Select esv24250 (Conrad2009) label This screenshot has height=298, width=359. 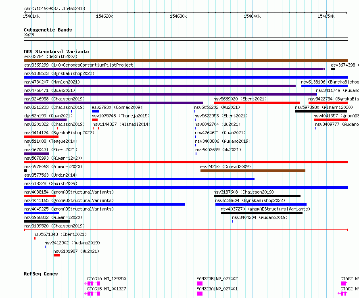[x=225, y=167]
